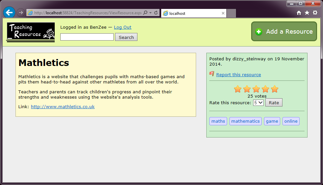Screen dimensions: 323x185
Task: Click the first rating star
Action: pyautogui.click(x=238, y=89)
